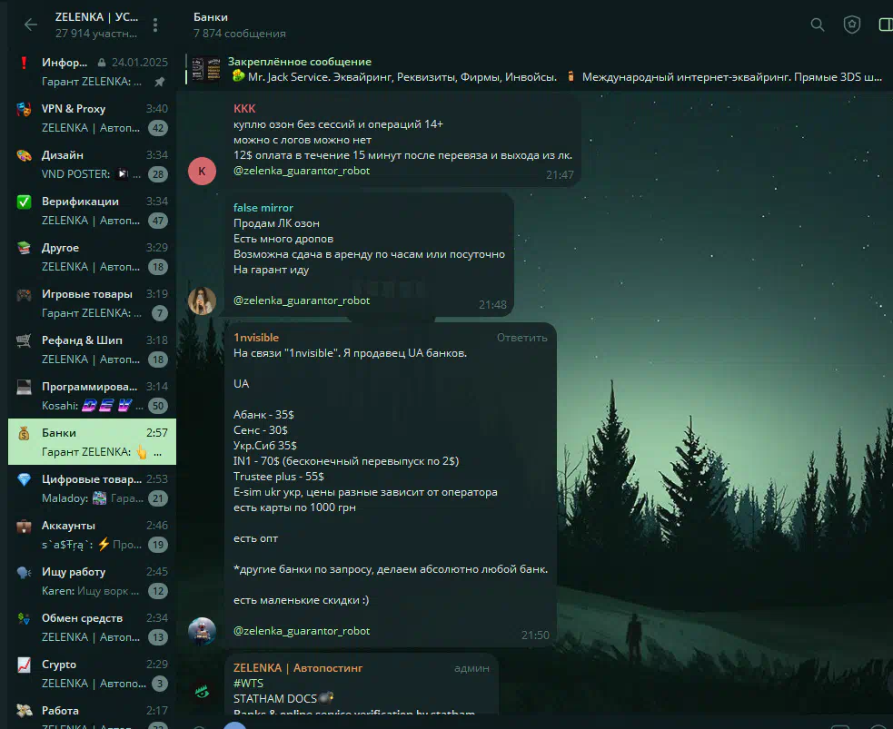Open sender profile 1nvisible
The width and height of the screenshot is (893, 729).
coord(256,338)
